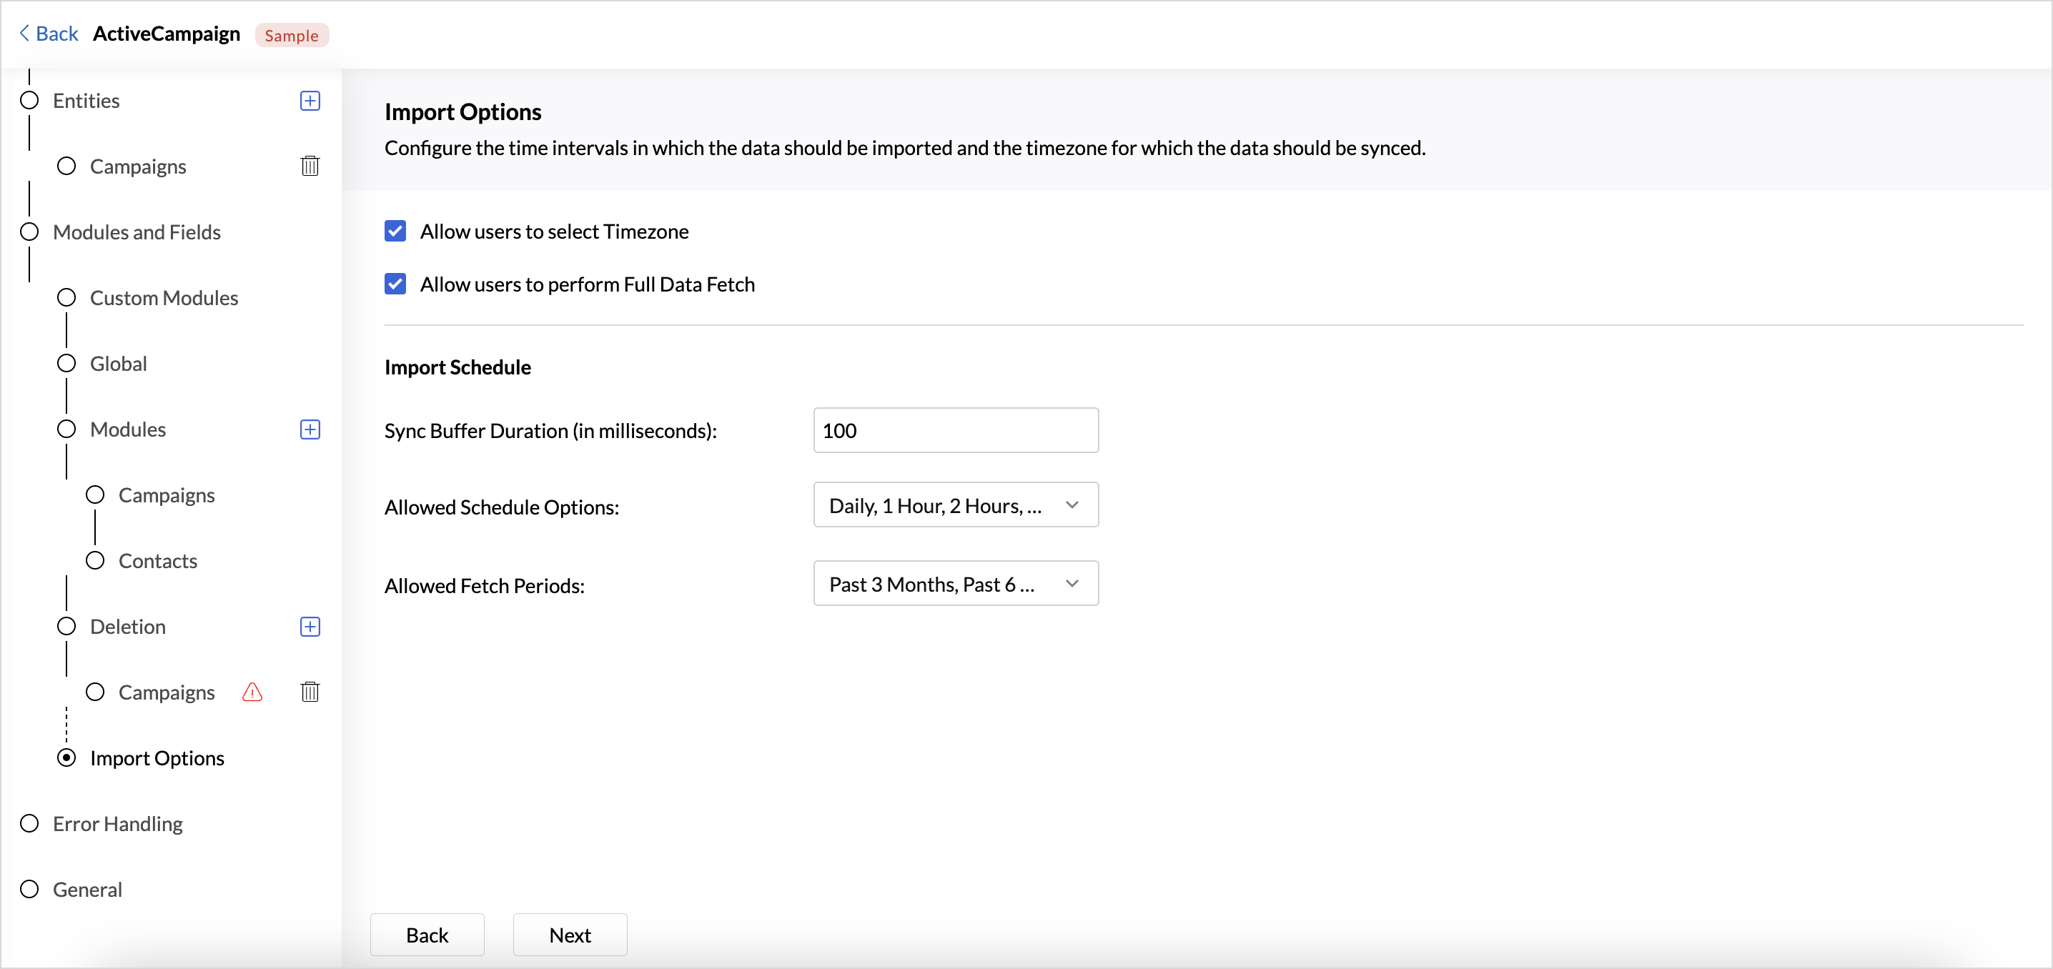Click the plus icon beside Deletion

click(310, 626)
